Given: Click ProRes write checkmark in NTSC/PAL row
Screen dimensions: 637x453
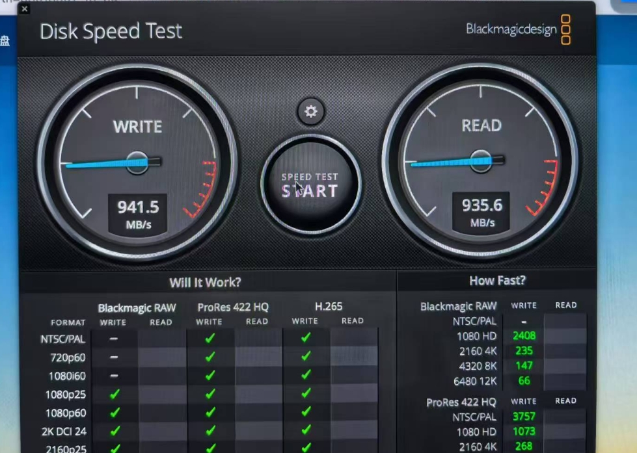Looking at the screenshot, I should [210, 338].
